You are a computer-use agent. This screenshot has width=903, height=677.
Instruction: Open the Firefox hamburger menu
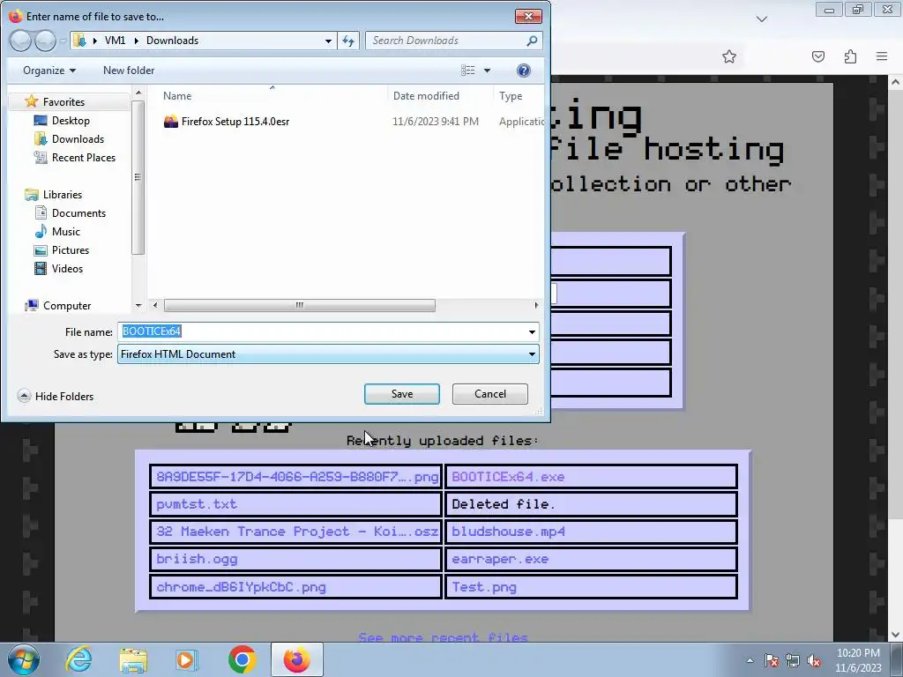tap(882, 56)
